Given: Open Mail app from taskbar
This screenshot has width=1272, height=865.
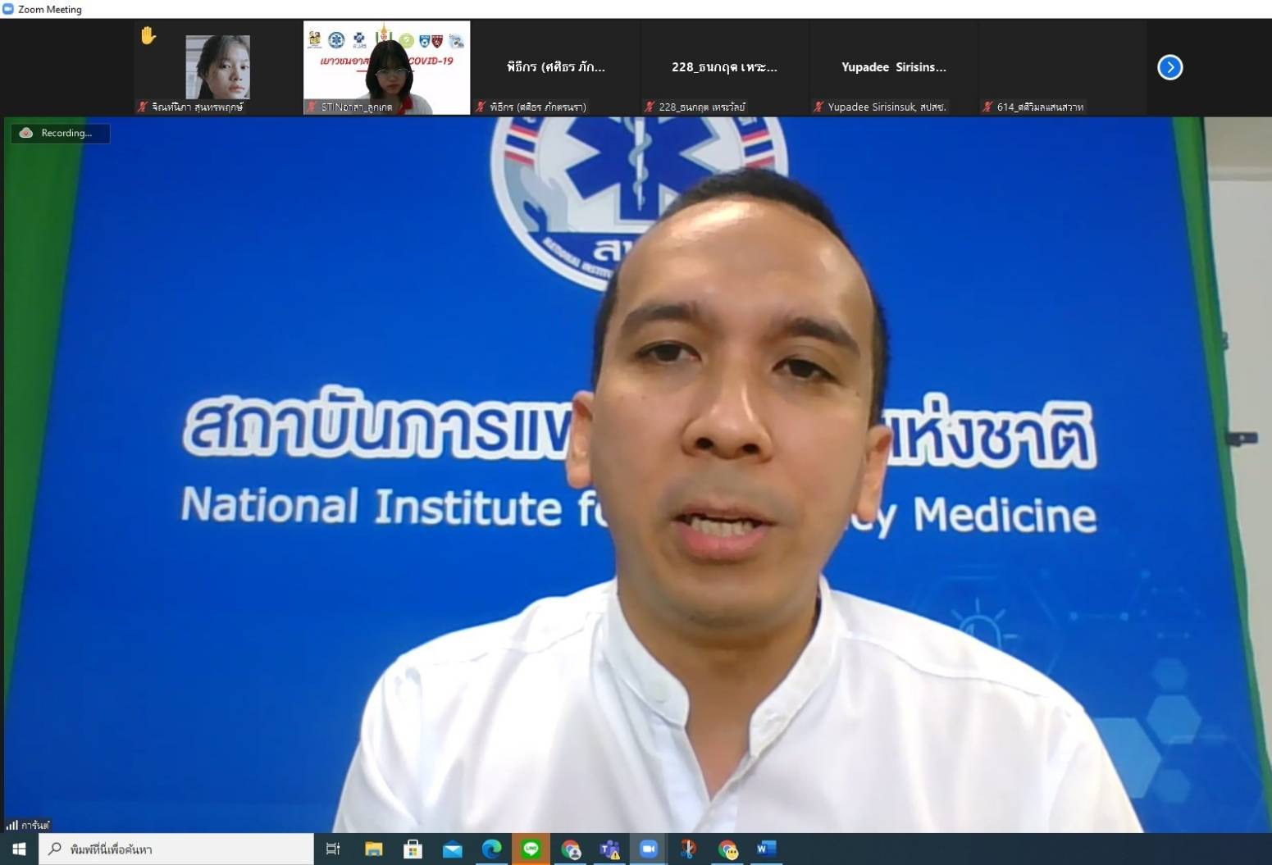Looking at the screenshot, I should tap(452, 849).
